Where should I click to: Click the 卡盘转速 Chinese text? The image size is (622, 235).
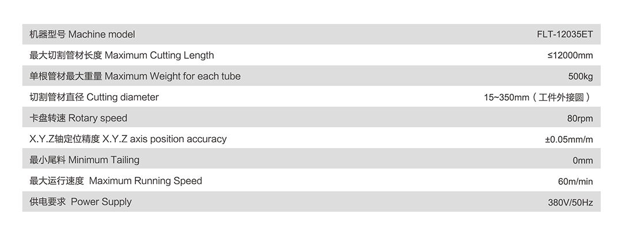pos(47,118)
